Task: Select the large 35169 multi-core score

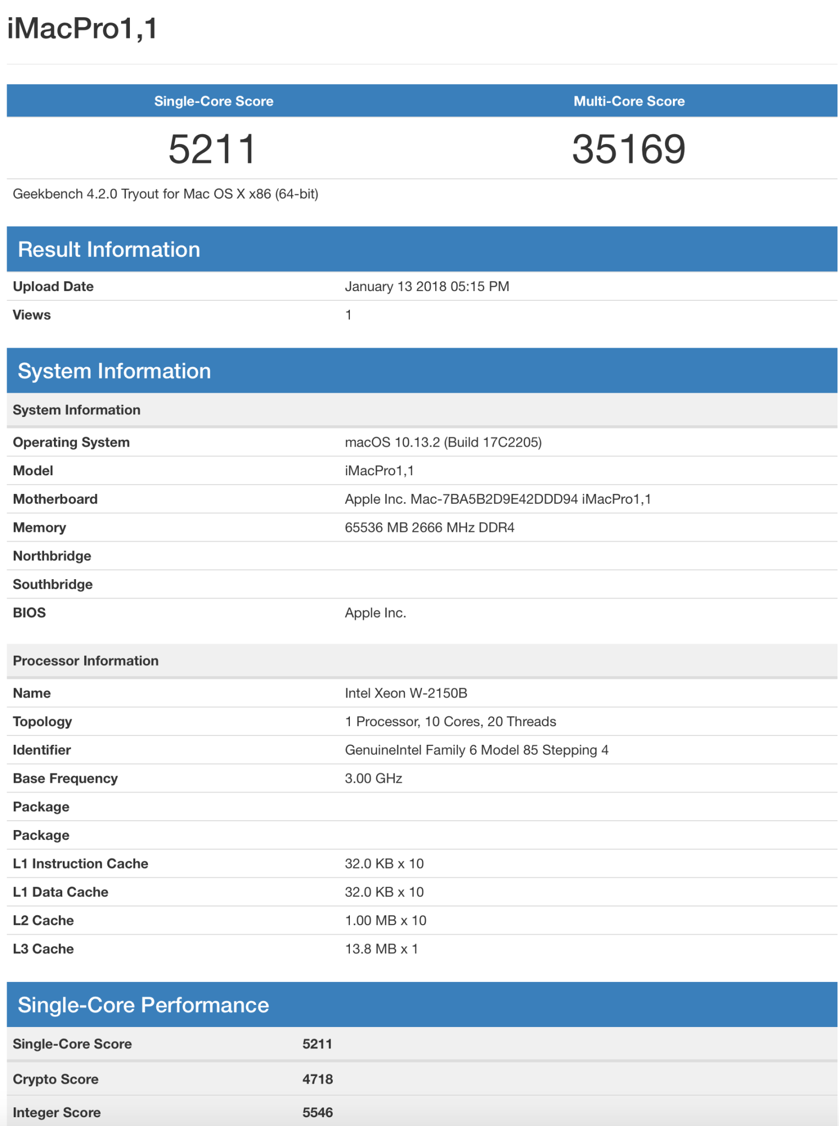Action: [629, 149]
